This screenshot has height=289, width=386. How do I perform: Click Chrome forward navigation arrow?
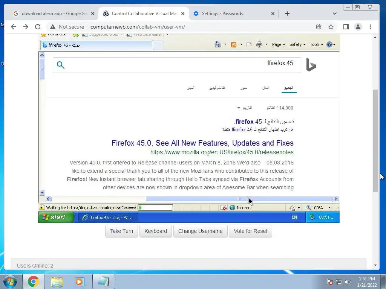(26, 27)
